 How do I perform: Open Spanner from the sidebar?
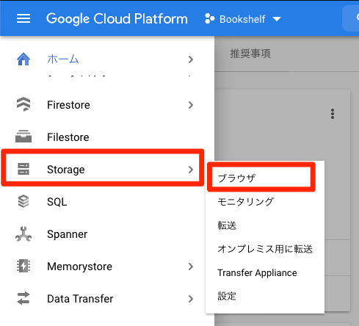[x=107, y=234]
